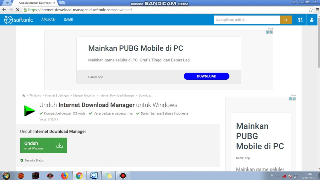The image size is (320, 180).
Task: Open the Chrome menu hamburger icon
Action: (x=318, y=10)
